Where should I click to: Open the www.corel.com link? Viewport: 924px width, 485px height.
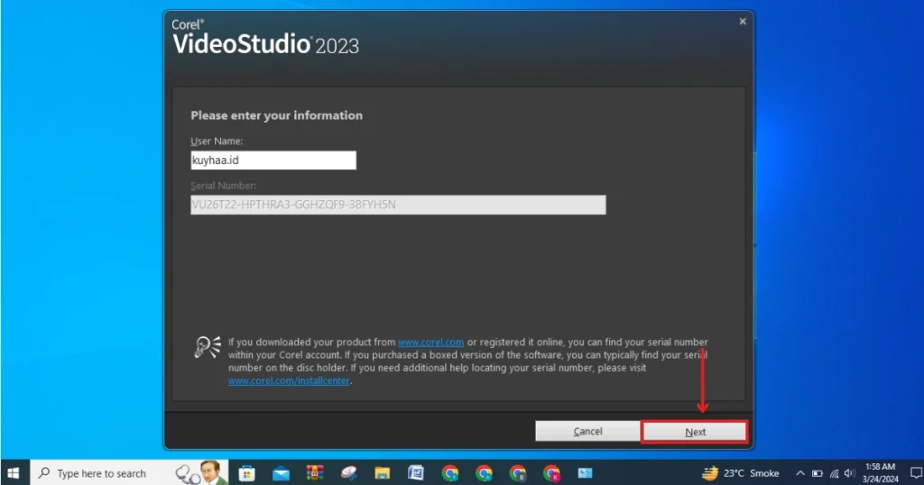pos(430,342)
